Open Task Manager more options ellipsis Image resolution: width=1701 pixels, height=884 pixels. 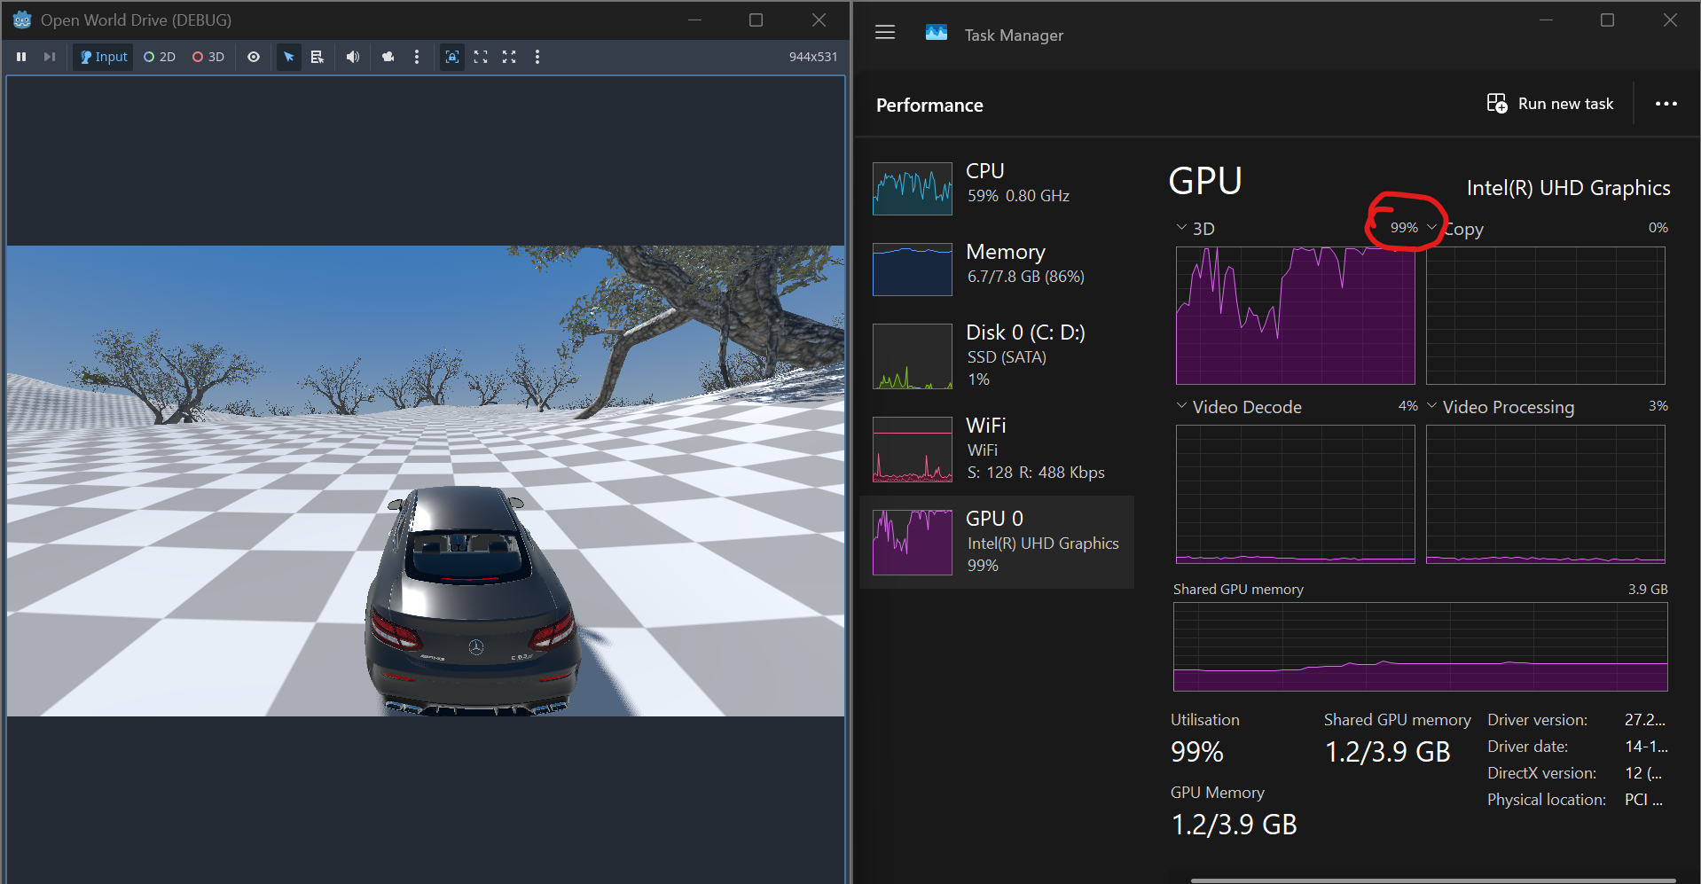(1666, 104)
